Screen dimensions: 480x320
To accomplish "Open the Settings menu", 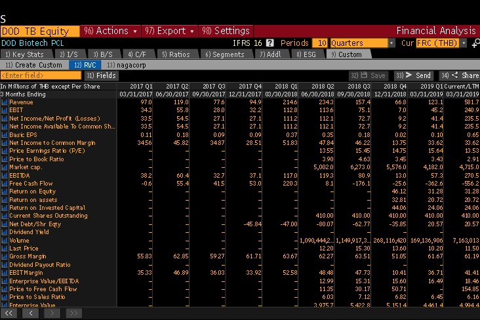I will click(x=226, y=31).
